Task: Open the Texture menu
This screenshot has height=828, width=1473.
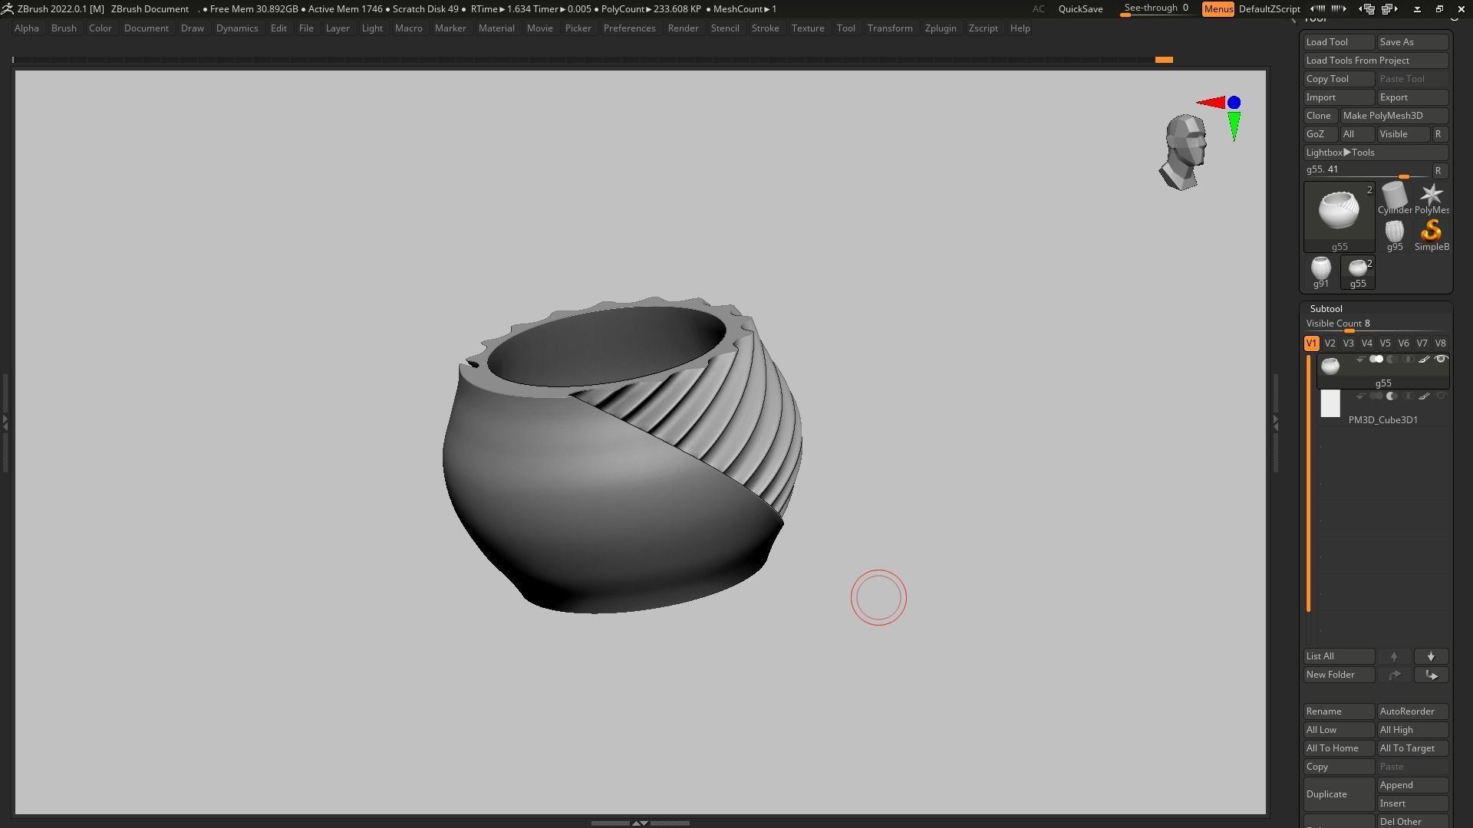Action: [808, 28]
